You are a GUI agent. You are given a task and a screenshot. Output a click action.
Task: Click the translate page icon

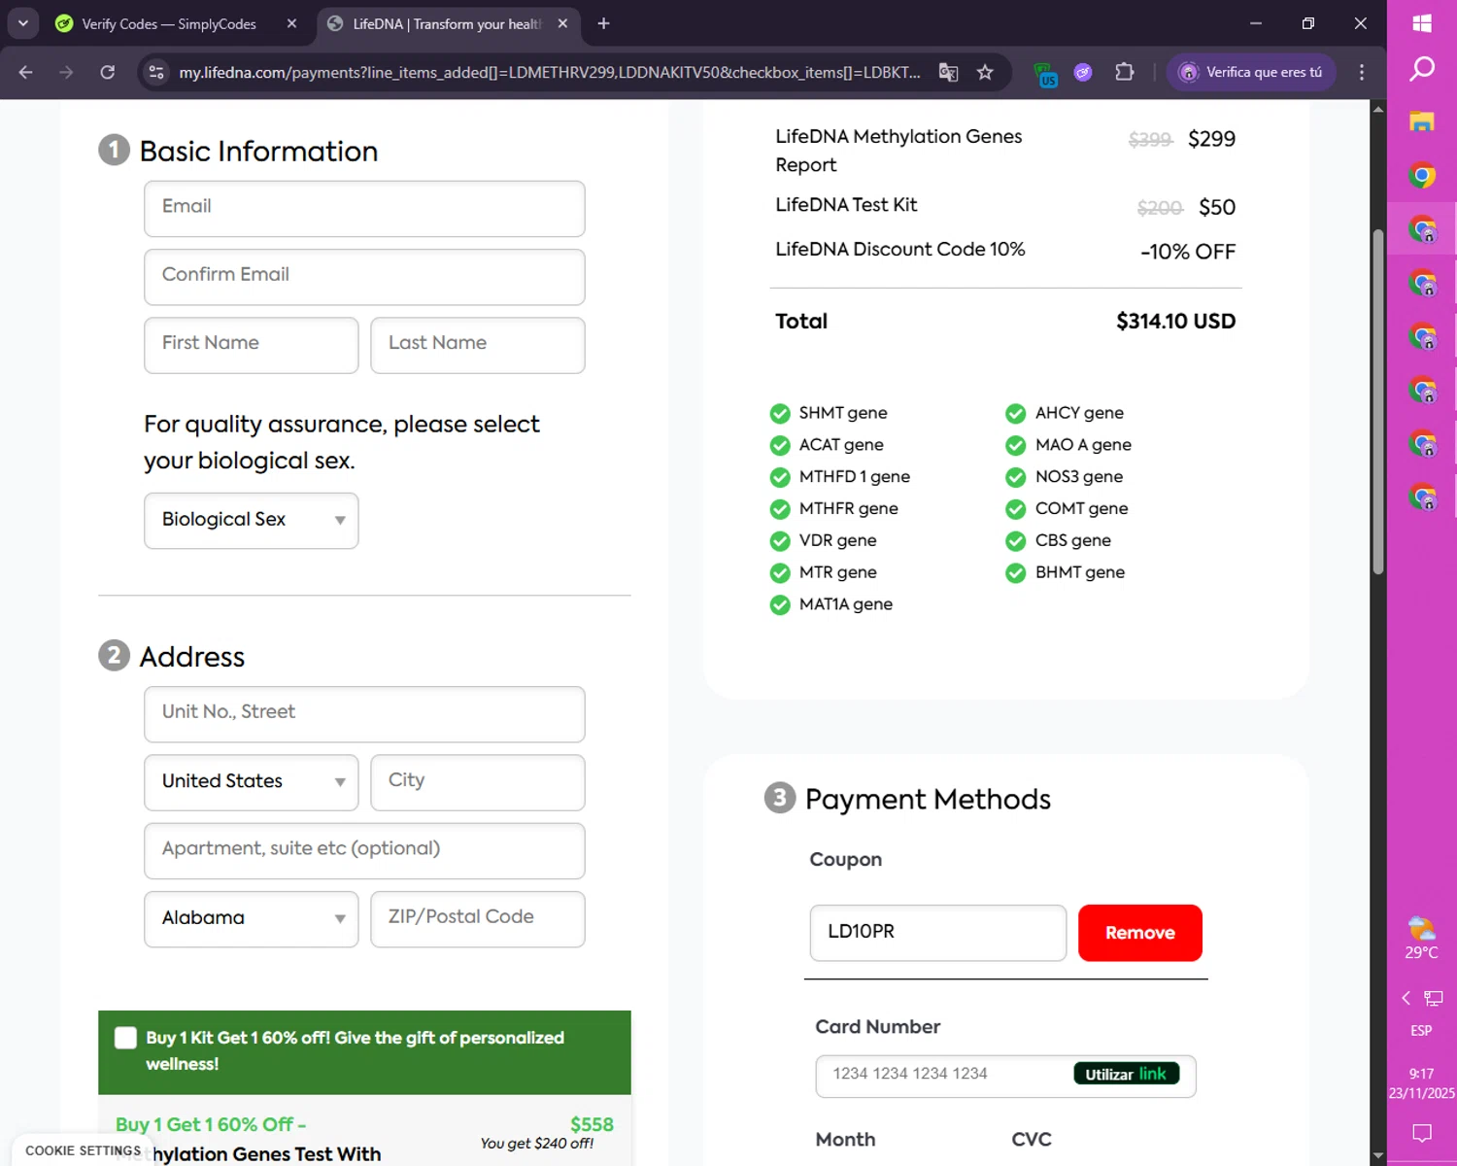coord(948,72)
